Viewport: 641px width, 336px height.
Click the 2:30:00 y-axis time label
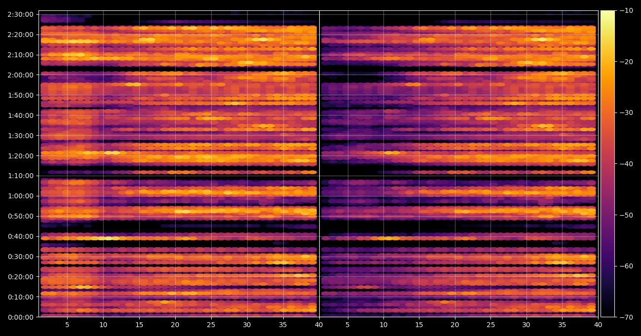click(x=21, y=14)
